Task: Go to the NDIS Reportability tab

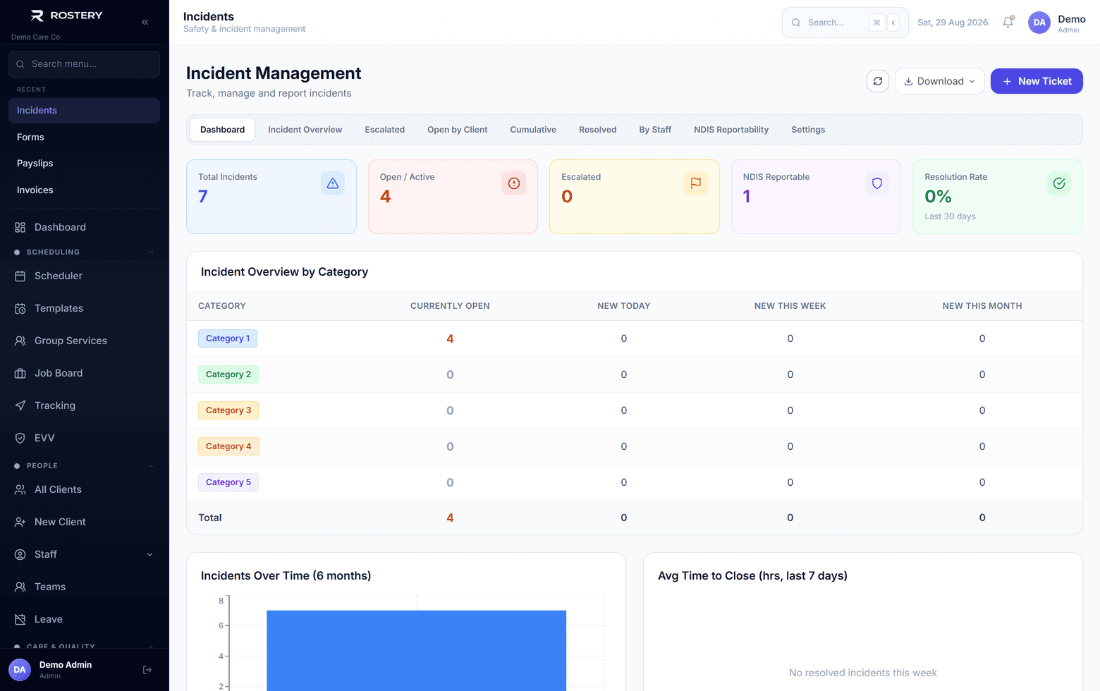Action: 731,130
